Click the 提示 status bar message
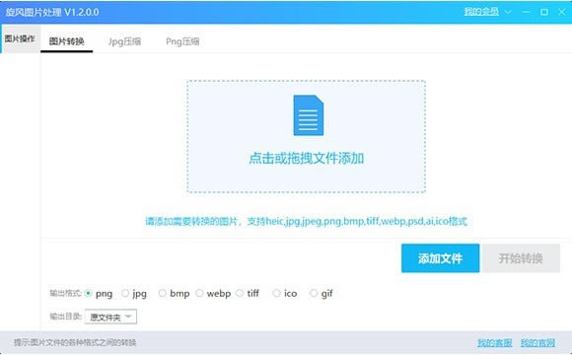The image size is (572, 355). pyautogui.click(x=75, y=342)
